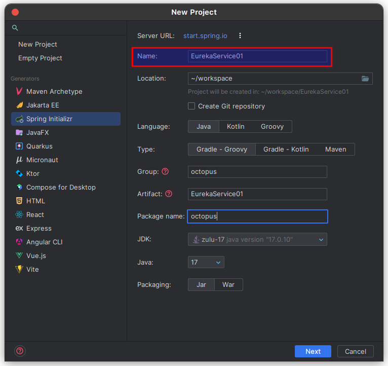
Task: Choose Maven build type
Action: [335, 150]
